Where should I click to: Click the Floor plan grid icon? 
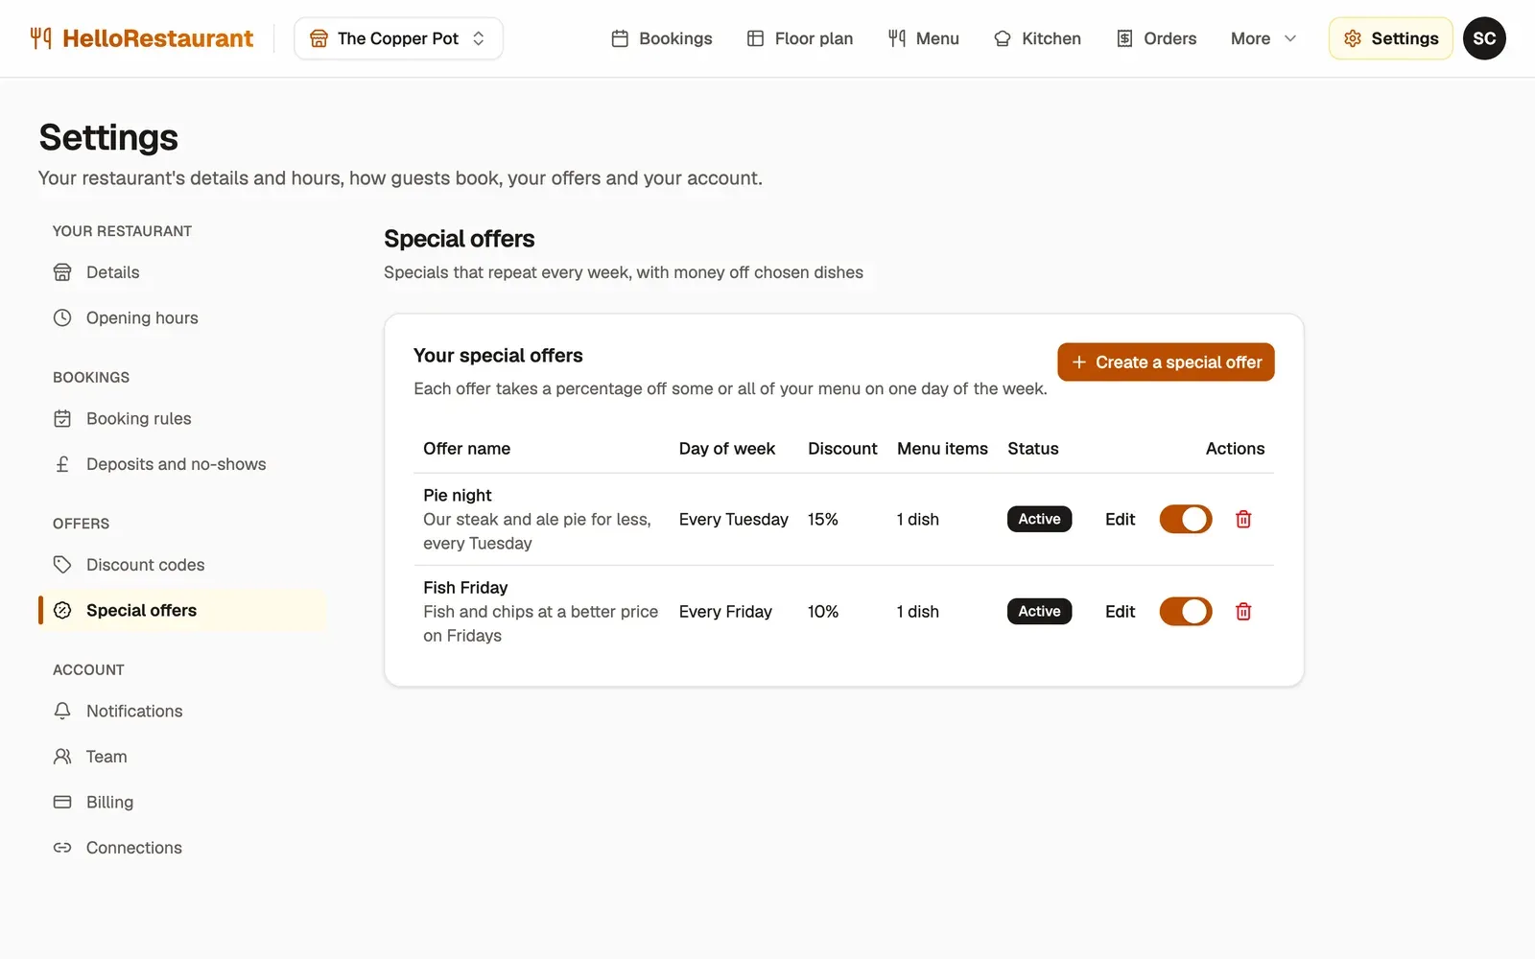point(756,38)
